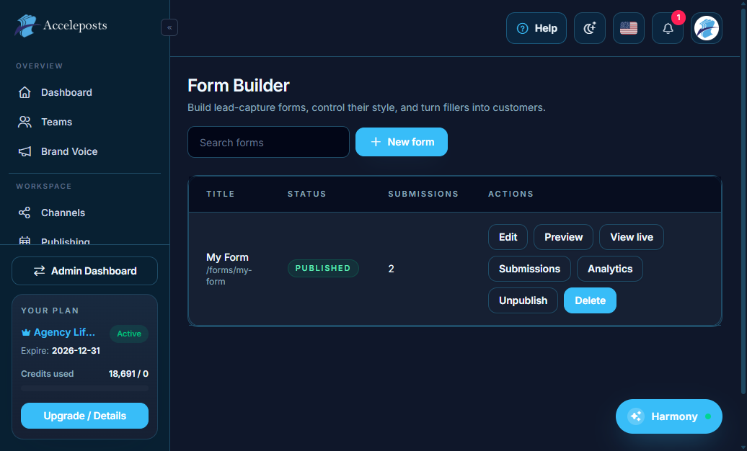Screen dimensions: 747x451
Task: Open Analytics for My Form
Action: [x=610, y=269]
